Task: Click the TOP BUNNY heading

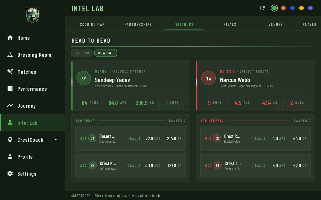Action: point(85,121)
